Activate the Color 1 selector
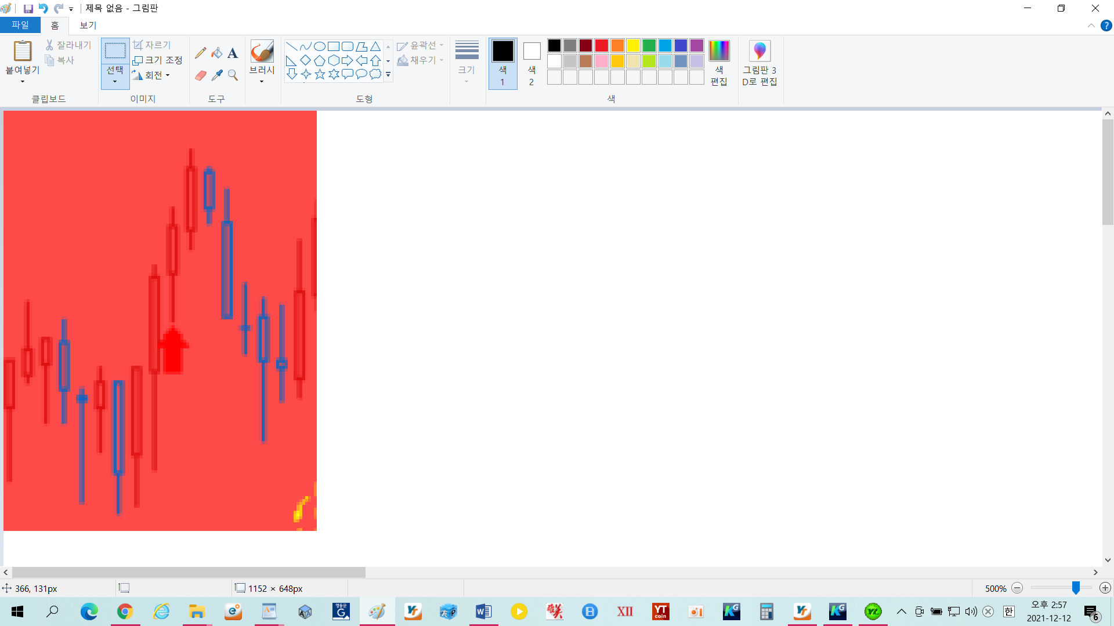The height and width of the screenshot is (626, 1114). [502, 63]
